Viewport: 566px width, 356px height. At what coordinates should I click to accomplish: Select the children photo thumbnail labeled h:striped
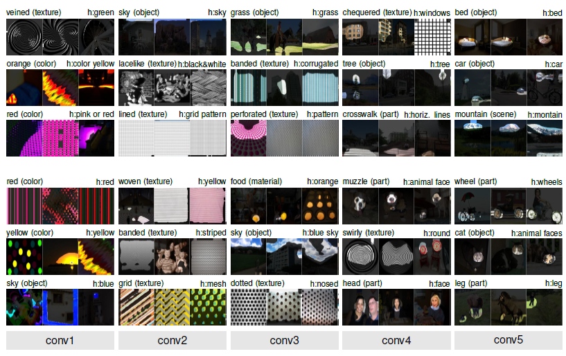173,257
